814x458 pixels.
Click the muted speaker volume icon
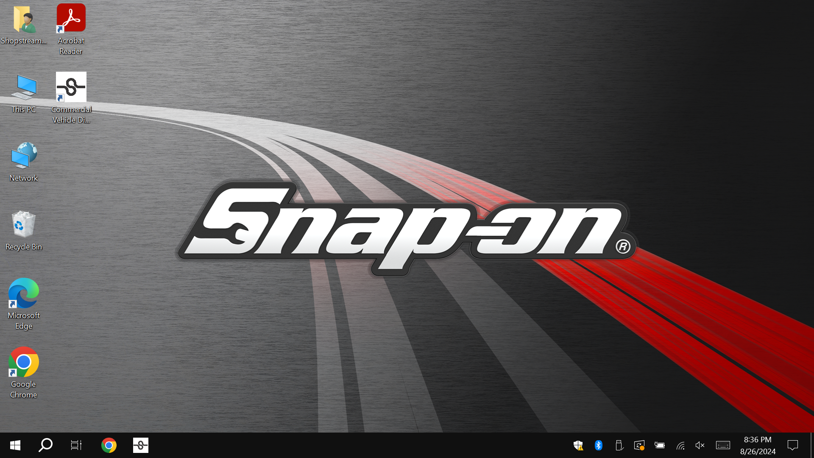pyautogui.click(x=700, y=445)
